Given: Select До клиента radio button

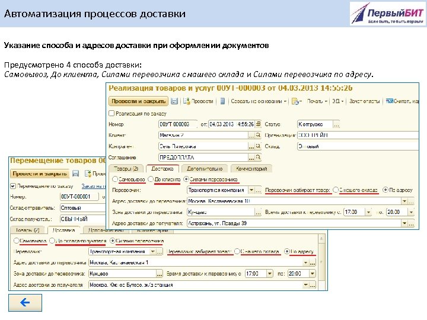Looking at the screenshot, I should pos(151,180).
